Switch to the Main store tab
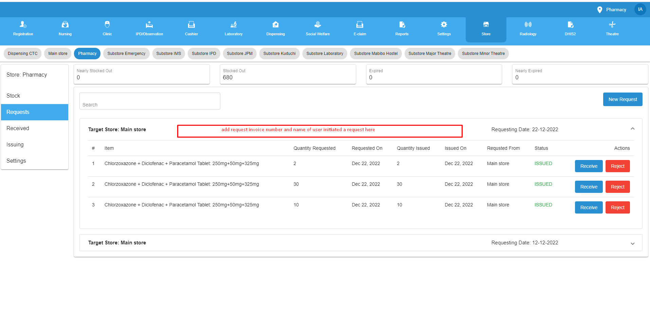 (57, 53)
